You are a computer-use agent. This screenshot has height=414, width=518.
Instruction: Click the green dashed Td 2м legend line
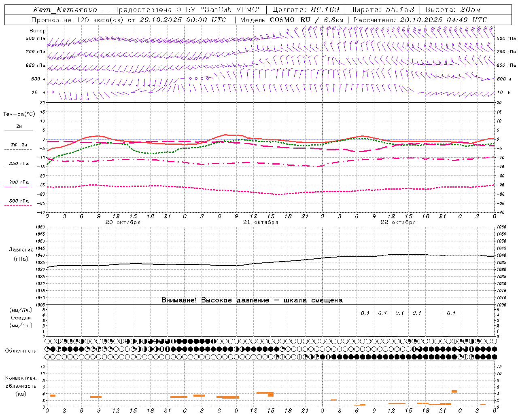(x=18, y=149)
